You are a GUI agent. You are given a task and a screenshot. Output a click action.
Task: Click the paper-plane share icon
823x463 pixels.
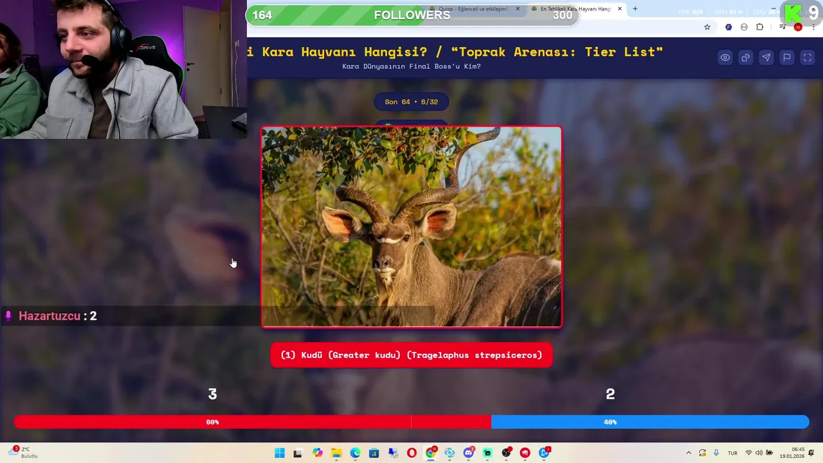[766, 58]
